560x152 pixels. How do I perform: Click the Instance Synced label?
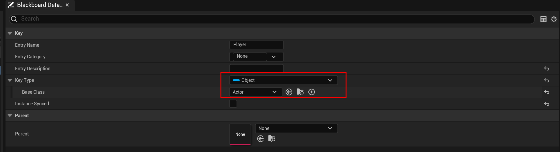click(x=32, y=104)
